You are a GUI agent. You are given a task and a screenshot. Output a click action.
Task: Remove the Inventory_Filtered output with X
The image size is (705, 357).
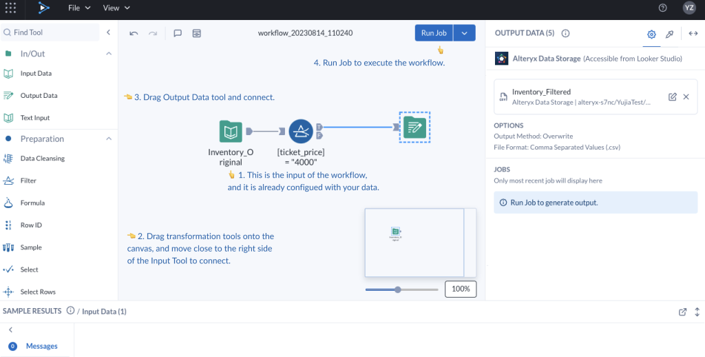(x=686, y=96)
